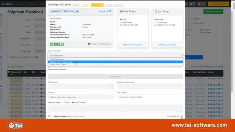The width and height of the screenshot is (235, 132).
Task: Focus the PRO Number input field
Action: coord(81,87)
